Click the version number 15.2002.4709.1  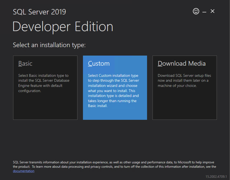(216, 176)
